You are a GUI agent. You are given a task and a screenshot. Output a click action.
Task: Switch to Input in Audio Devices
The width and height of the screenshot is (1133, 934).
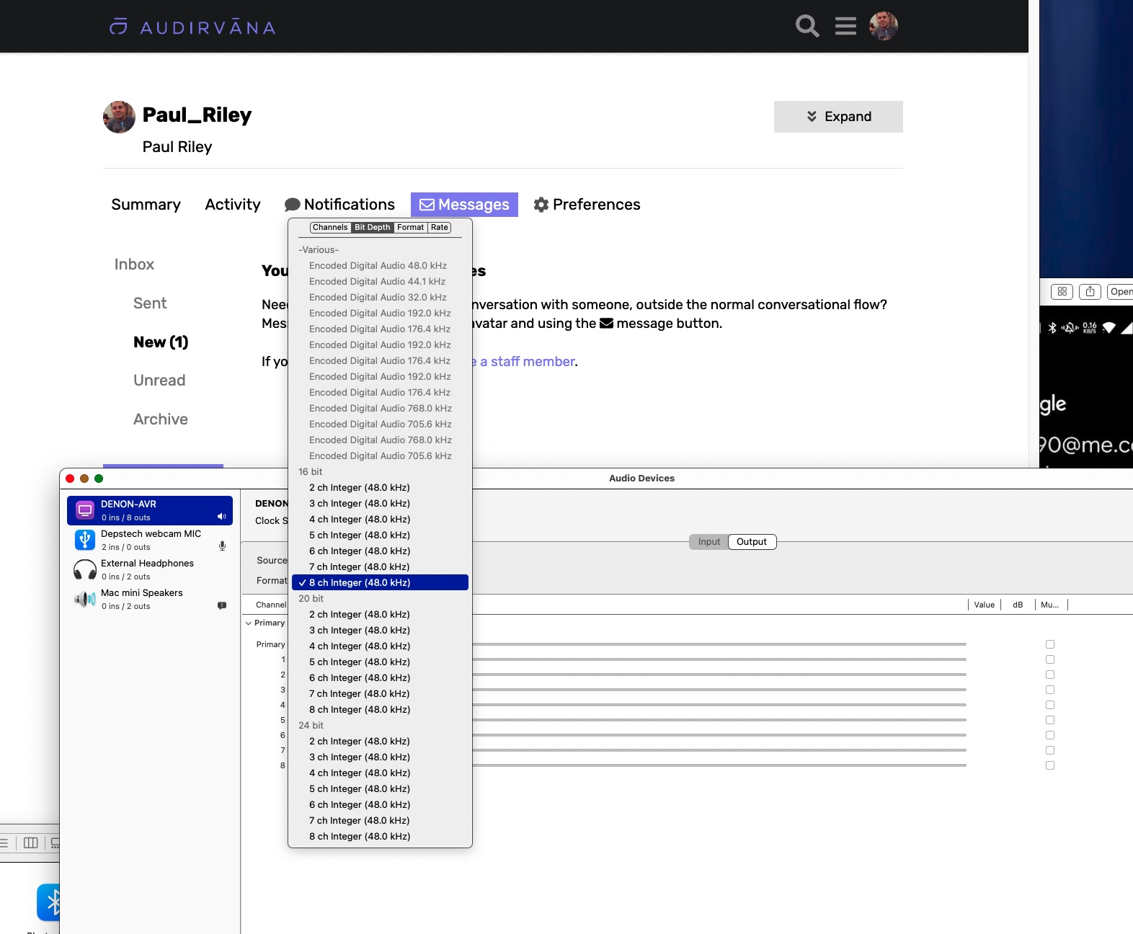pos(708,542)
